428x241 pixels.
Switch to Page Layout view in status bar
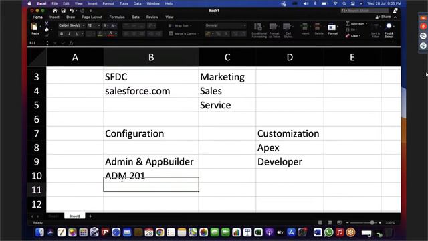330,223
